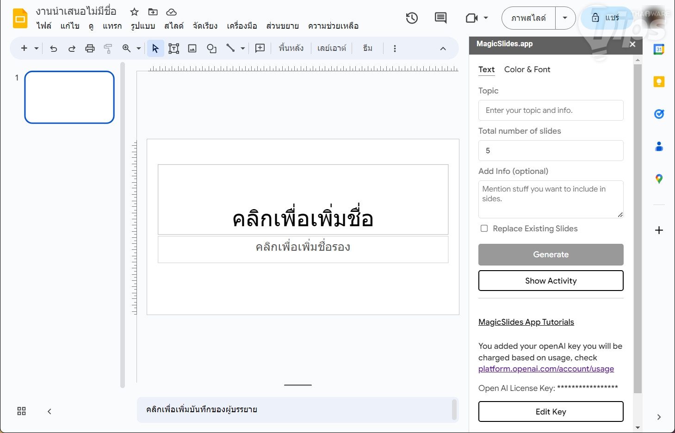Click the Edit Key button

pyautogui.click(x=551, y=412)
